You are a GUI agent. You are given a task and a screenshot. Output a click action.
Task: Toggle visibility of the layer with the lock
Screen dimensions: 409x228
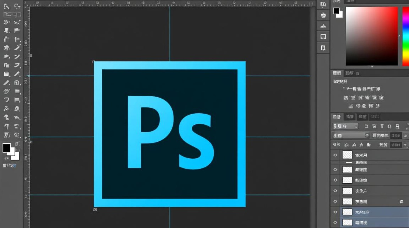(335, 201)
